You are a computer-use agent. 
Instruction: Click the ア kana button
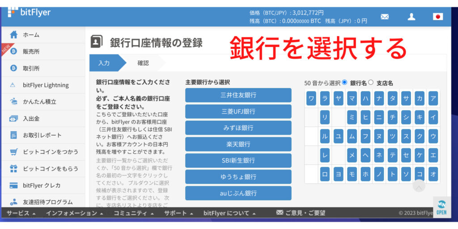click(x=433, y=98)
